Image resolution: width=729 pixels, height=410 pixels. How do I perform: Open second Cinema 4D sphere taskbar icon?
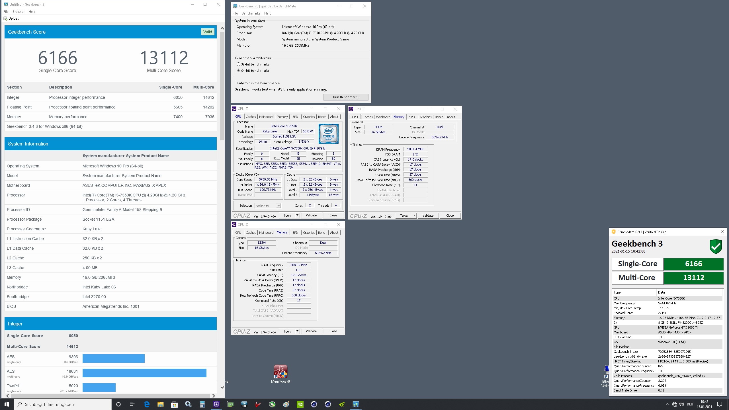(x=328, y=404)
